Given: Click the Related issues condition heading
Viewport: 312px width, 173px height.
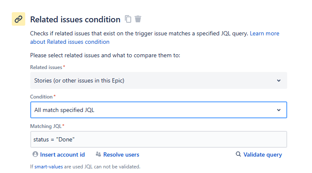Looking at the screenshot, I should click(x=75, y=19).
